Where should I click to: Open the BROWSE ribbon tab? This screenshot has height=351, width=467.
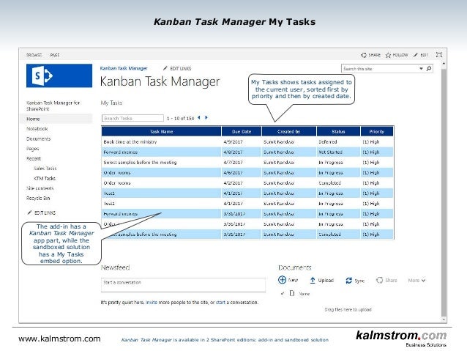[34, 55]
